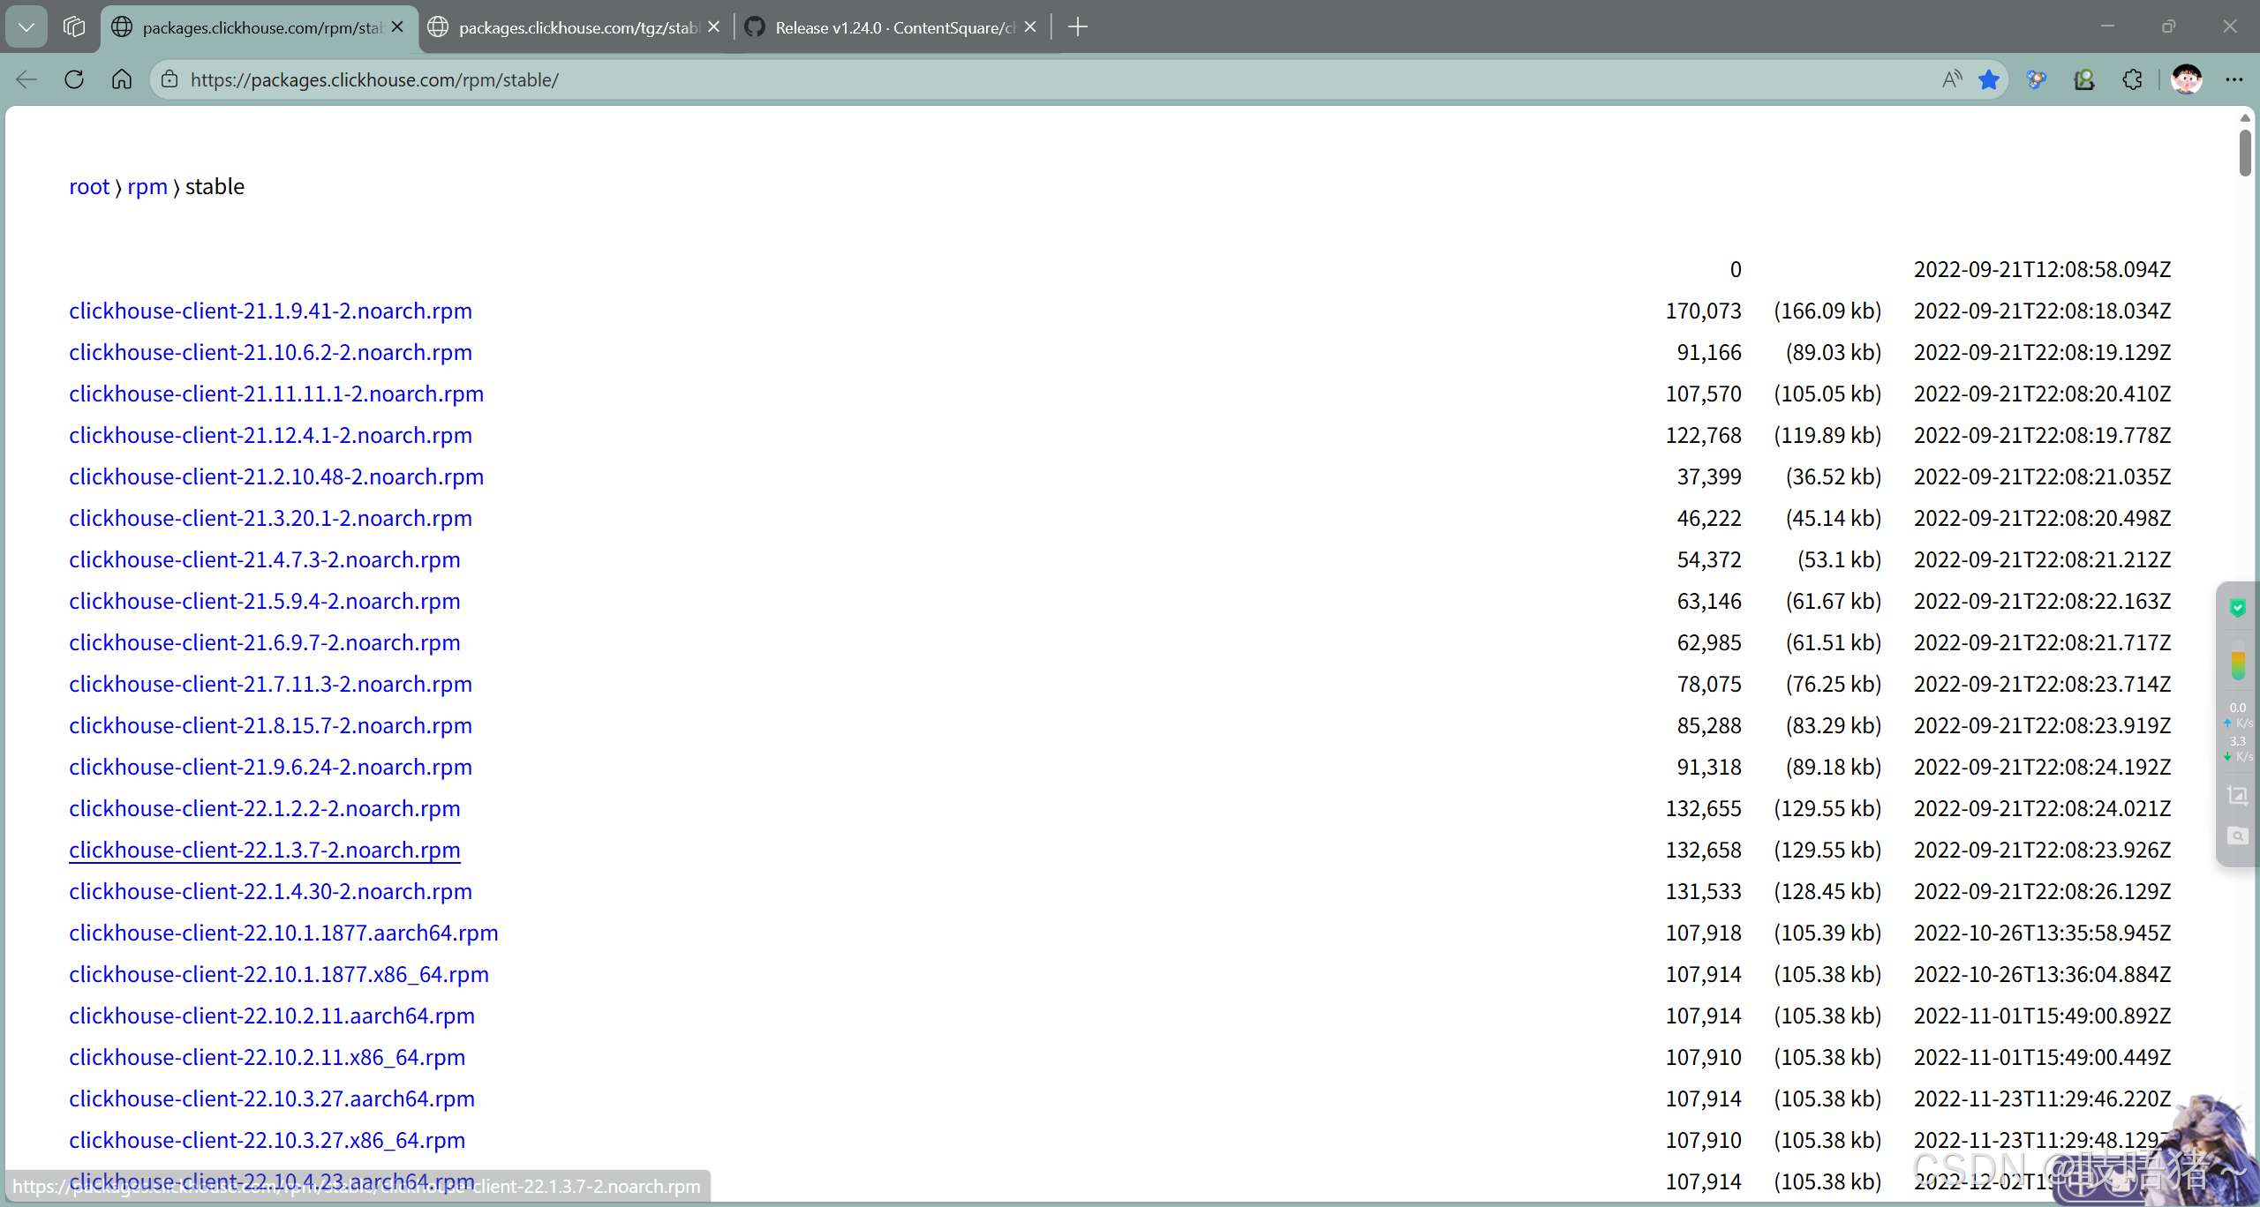Toggle the favorites star for this page
The image size is (2260, 1207).
pyautogui.click(x=1989, y=79)
